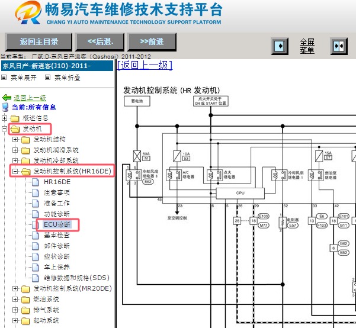The image size is (356, 328).
Task: Click 发动机控制系统(MR20DE) folder icon
Action: pyautogui.click(x=25, y=289)
